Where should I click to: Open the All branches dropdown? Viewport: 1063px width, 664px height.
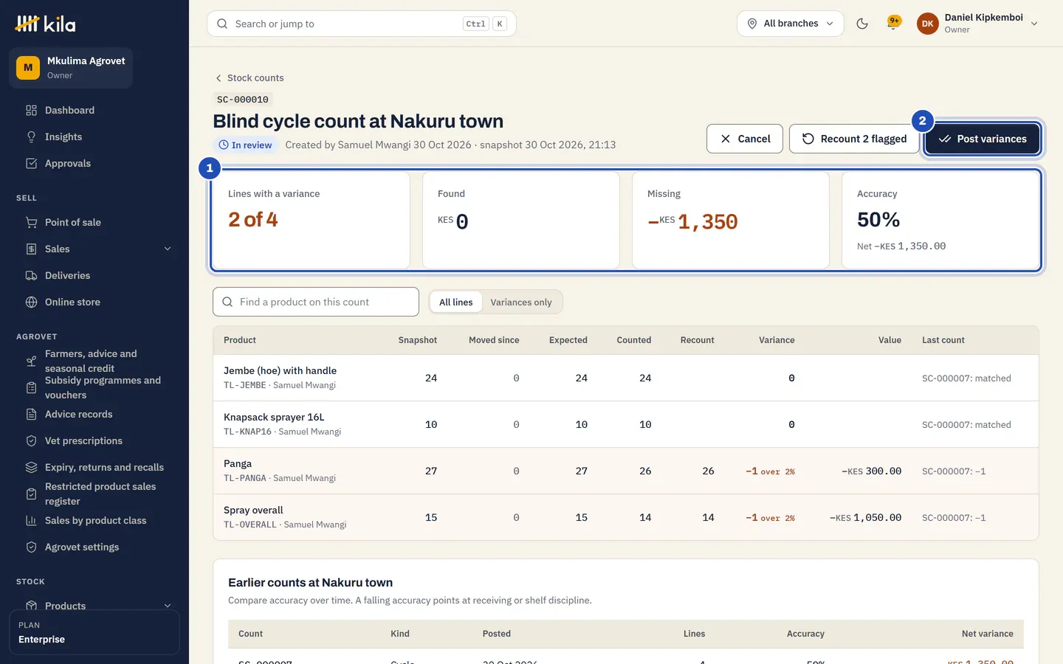point(790,24)
